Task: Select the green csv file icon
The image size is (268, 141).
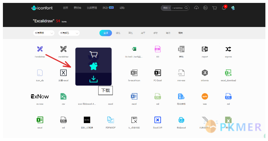Action: click(64, 96)
